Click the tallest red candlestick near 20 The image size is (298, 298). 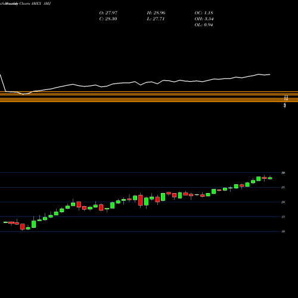click(x=141, y=200)
